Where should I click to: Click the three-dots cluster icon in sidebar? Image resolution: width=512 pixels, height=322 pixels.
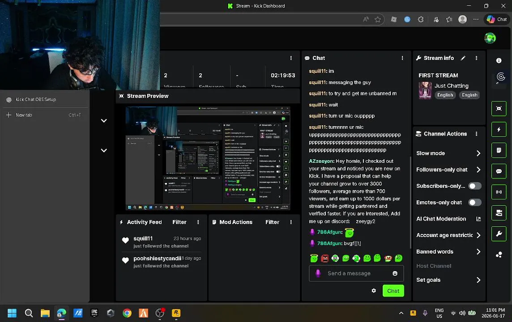(x=499, y=255)
